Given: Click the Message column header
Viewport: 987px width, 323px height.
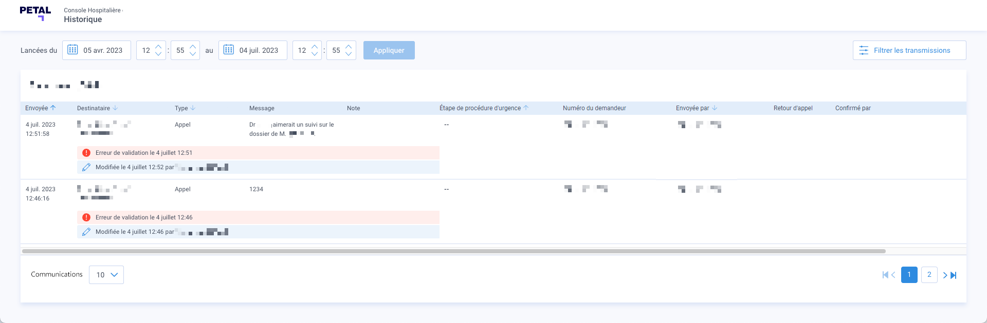Looking at the screenshot, I should click(x=262, y=108).
